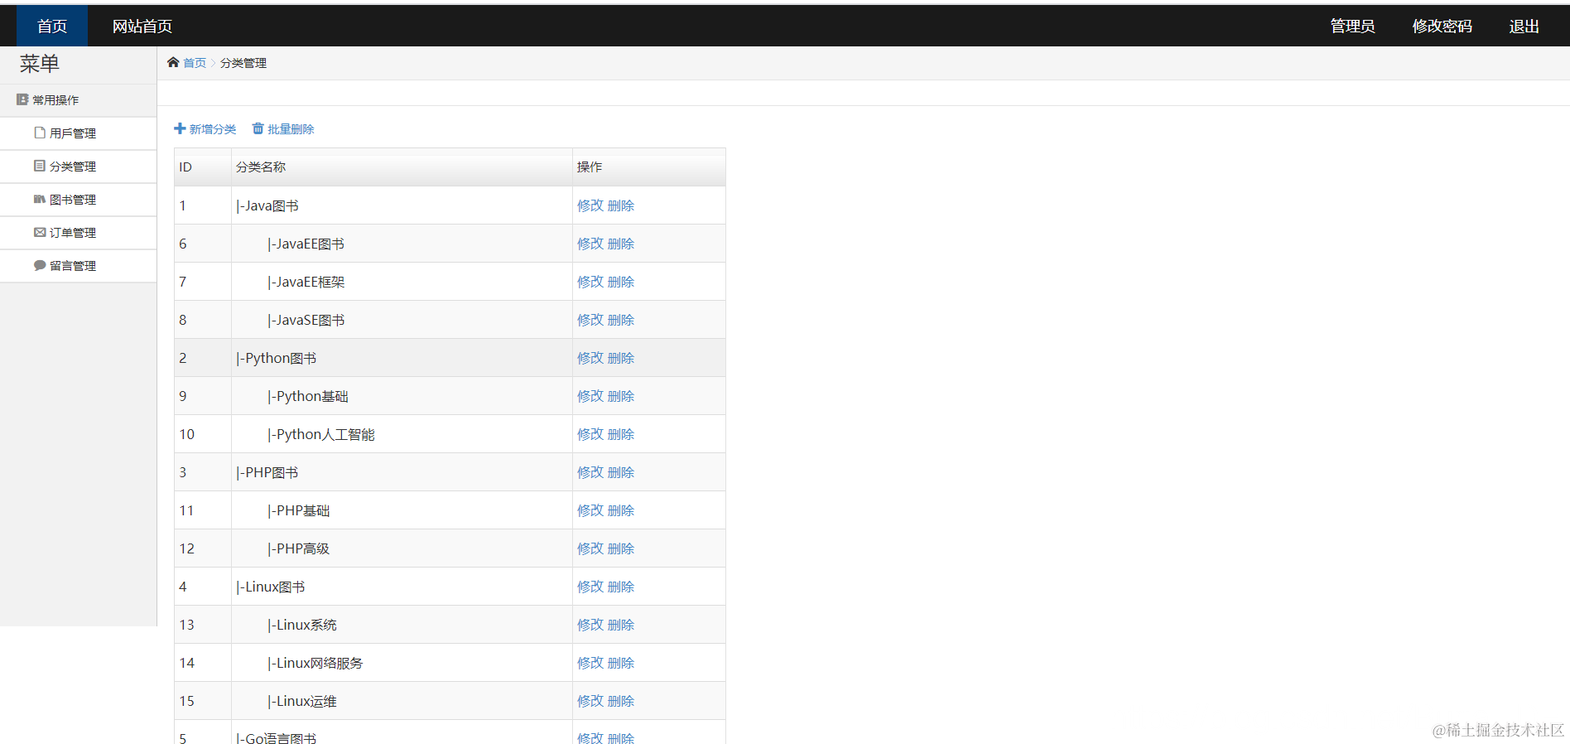Select the |-Java图书 category name
The image size is (1570, 744).
[x=267, y=205]
